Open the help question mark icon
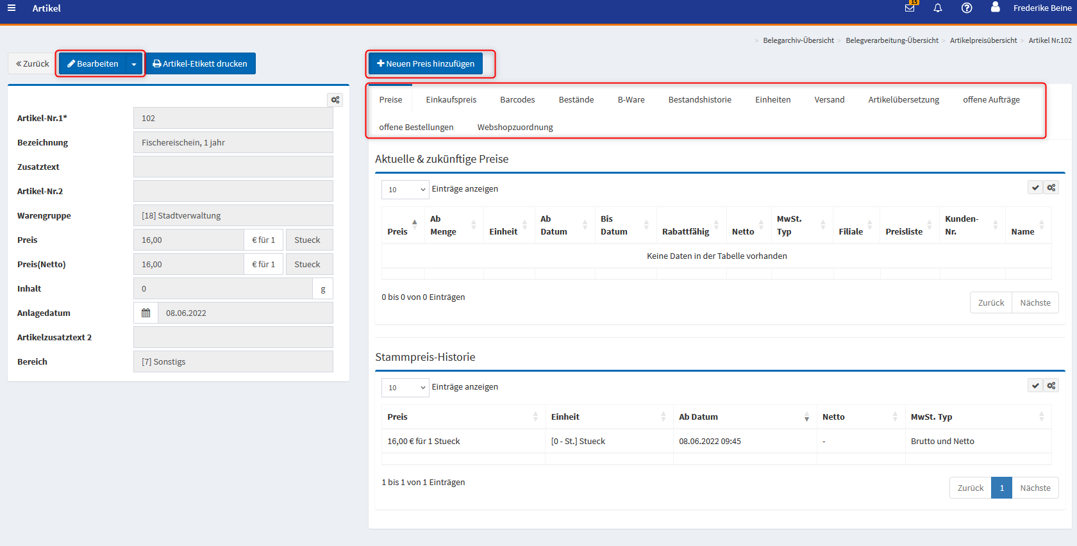This screenshot has height=546, width=1077. tap(967, 8)
